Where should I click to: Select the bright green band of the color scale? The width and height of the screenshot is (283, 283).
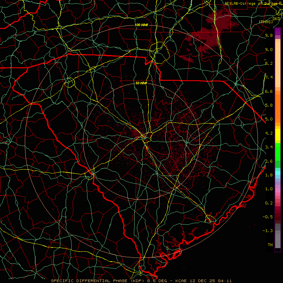tap(278, 152)
